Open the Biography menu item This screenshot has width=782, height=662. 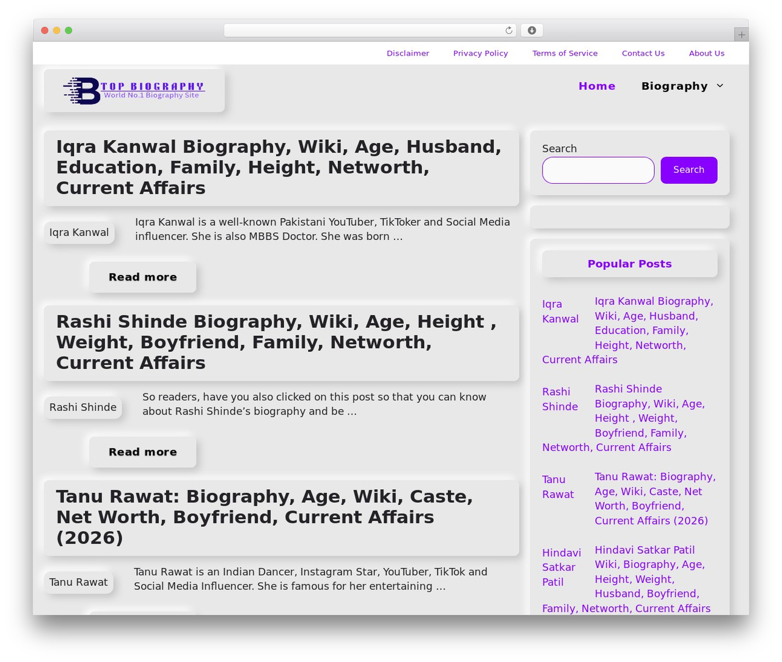[x=674, y=86]
